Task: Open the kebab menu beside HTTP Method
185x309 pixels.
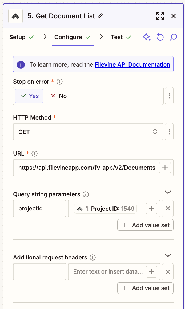Action: coord(169,132)
